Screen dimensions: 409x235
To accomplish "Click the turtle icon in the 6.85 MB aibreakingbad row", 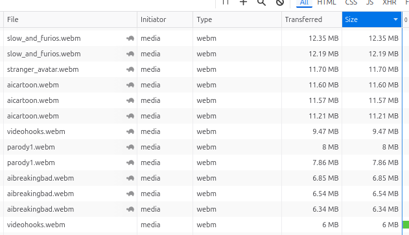I will pos(130,178).
